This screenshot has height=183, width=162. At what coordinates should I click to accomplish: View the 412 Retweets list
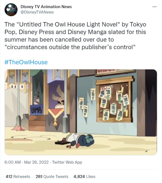18,176
